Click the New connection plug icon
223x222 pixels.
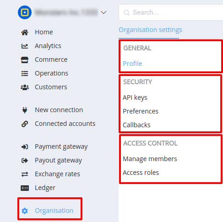[25, 110]
